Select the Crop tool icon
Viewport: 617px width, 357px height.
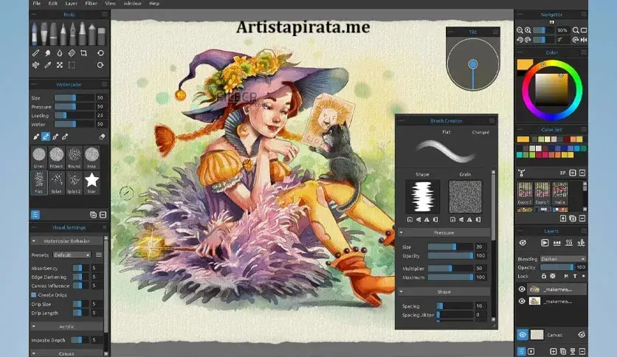coord(83,52)
